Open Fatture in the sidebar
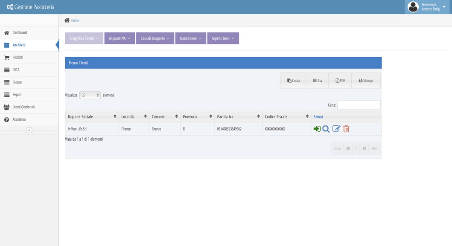Viewport: 452px width, 246px height. (x=17, y=82)
